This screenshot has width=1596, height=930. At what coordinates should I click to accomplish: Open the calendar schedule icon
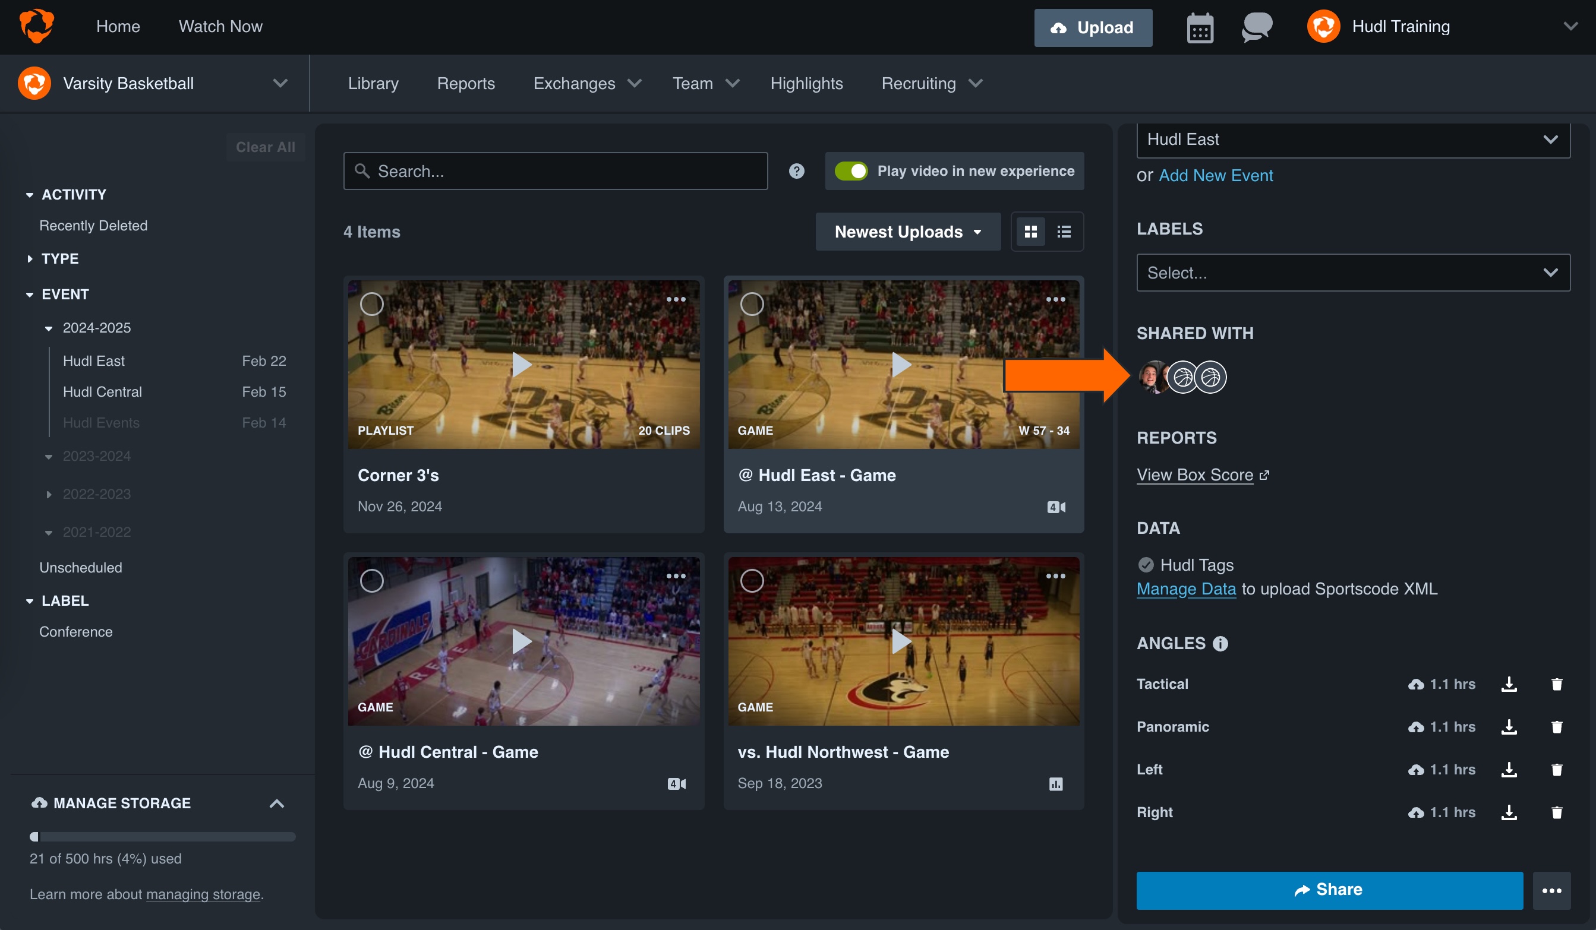(1200, 27)
